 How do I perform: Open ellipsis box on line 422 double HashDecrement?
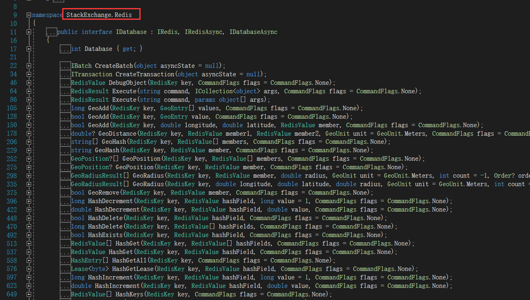[x=65, y=210]
